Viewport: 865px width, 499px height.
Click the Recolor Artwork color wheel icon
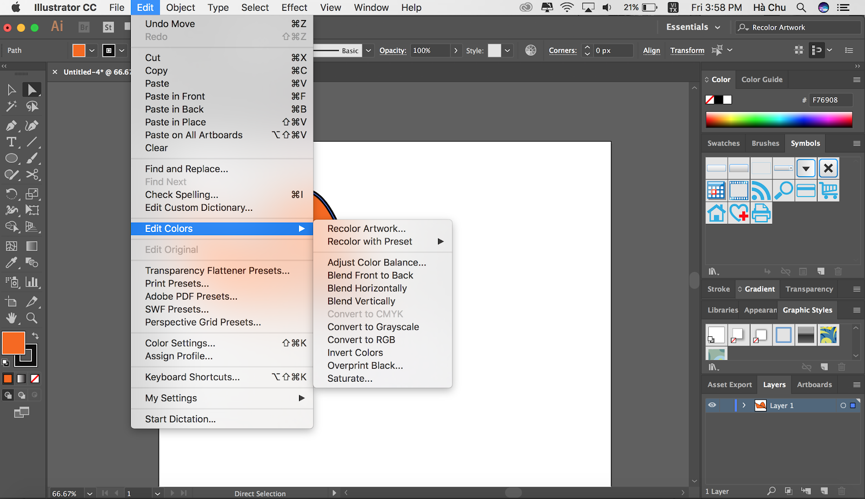pyautogui.click(x=531, y=50)
